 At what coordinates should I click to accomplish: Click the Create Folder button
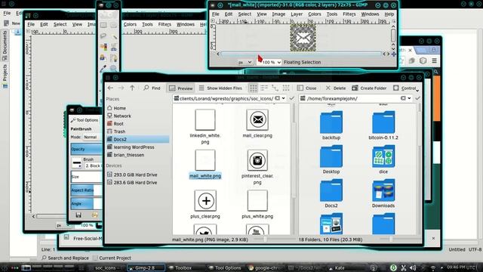369,88
